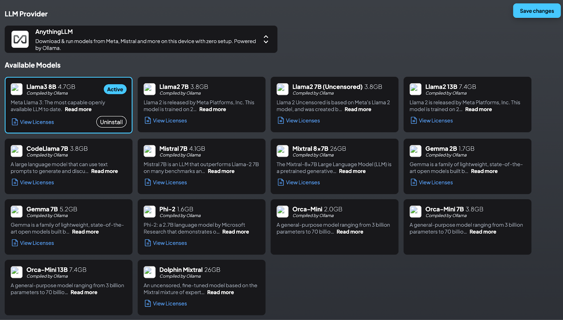
Task: Open View Licenses for Gemma 2B
Action: [432, 182]
